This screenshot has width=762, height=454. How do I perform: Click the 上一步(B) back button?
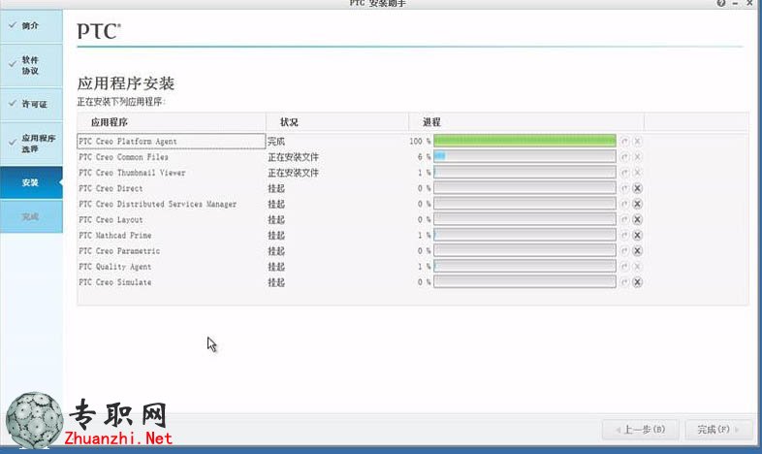(x=640, y=430)
